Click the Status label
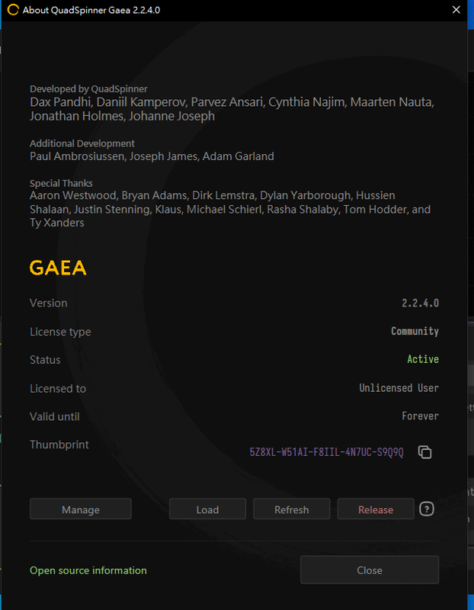Image resolution: width=474 pixels, height=610 pixels. 45,360
